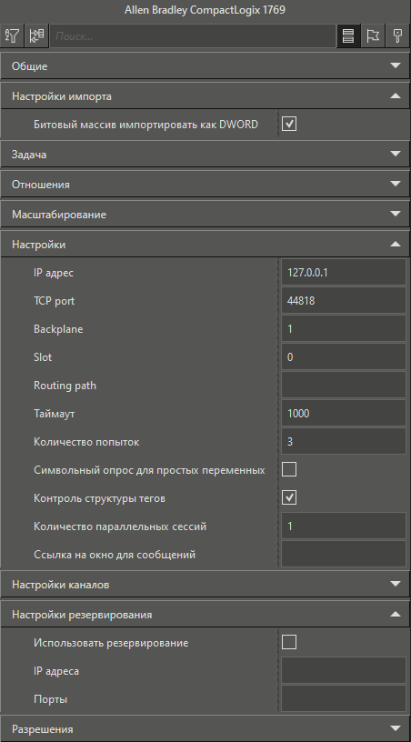
Task: Click the Поиск search field
Action: click(193, 36)
